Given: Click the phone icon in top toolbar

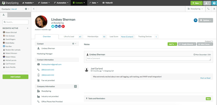Looking at the screenshot, I should (x=209, y=9).
